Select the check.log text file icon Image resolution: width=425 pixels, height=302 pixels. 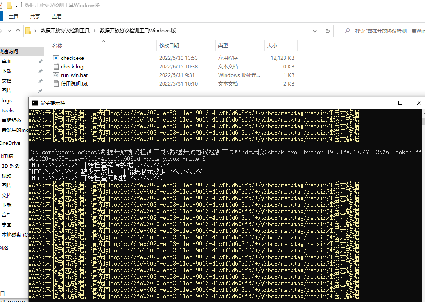pos(56,66)
